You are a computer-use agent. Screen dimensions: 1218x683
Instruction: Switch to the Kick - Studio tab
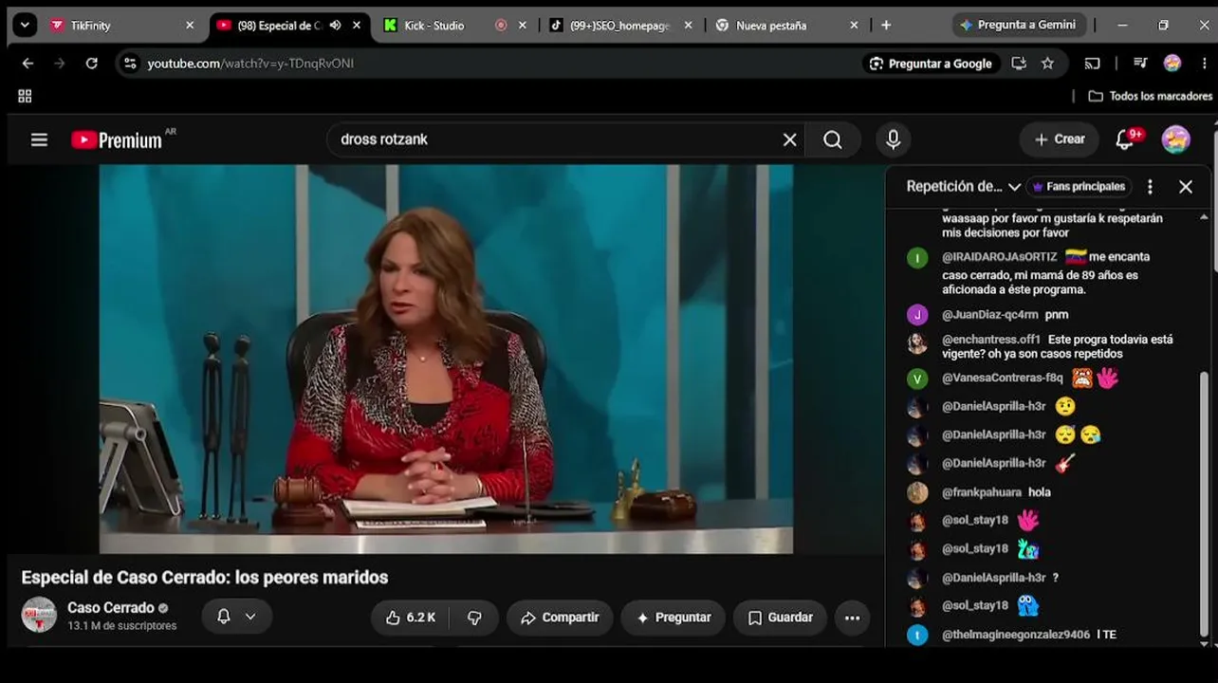pos(456,26)
